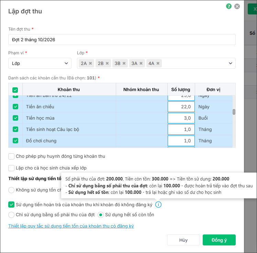Uncheck Tiền ăn chiều row
The width and height of the screenshot is (257, 253).
[x=15, y=107]
